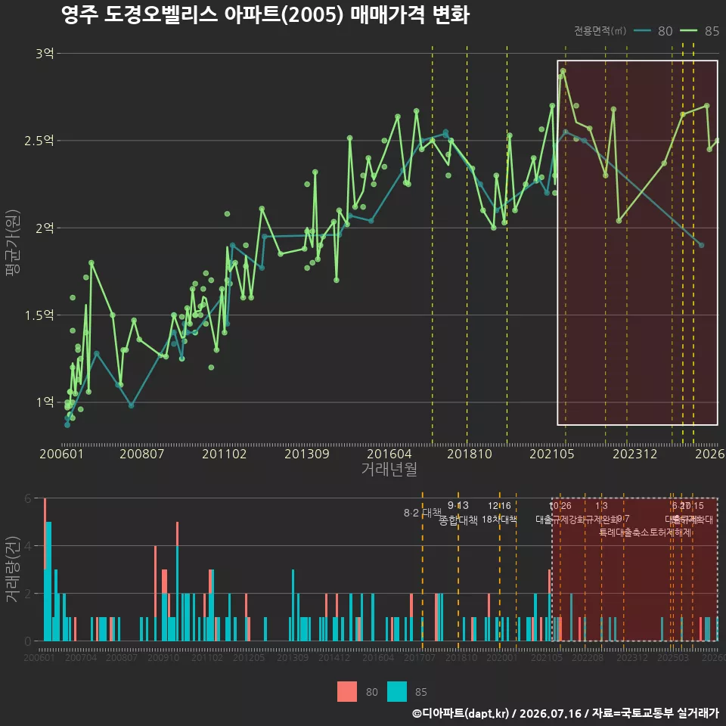Click the tallest volume bar reaching 6 at 200601
The image size is (726, 726).
tap(45, 569)
